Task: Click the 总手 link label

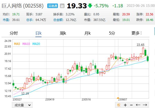Action: [30, 20]
